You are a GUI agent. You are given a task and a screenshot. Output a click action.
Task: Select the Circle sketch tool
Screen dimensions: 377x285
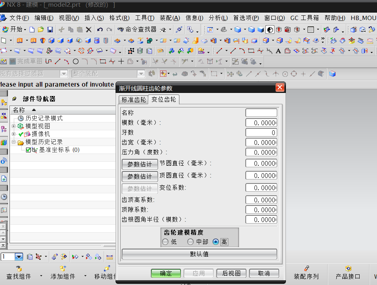coord(76,62)
